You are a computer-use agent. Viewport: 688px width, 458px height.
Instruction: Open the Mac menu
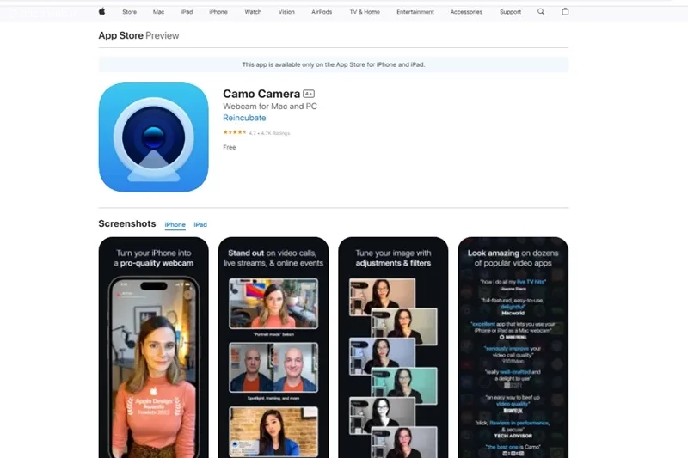pyautogui.click(x=158, y=12)
